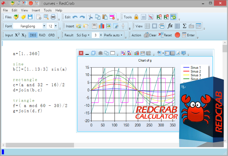Open the font size 12 dropdown

point(56,26)
